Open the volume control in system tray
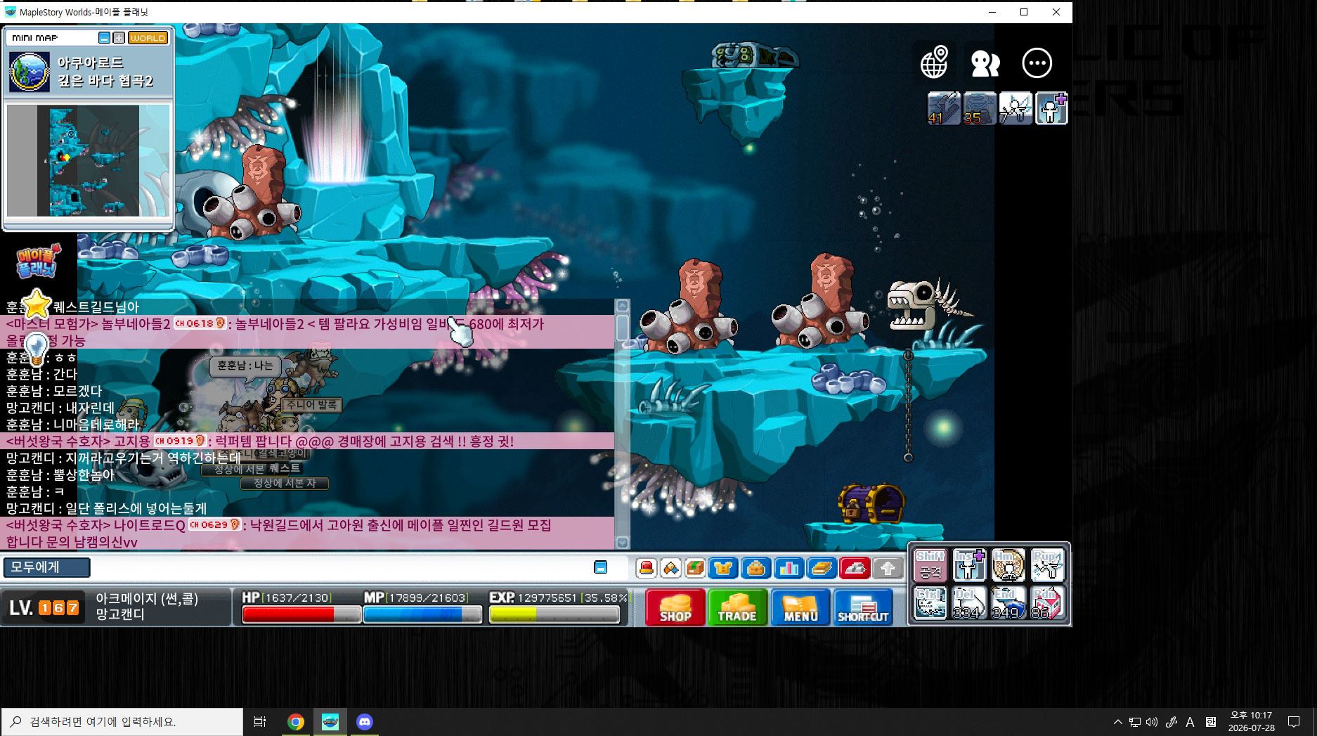Image resolution: width=1317 pixels, height=736 pixels. (x=1151, y=722)
